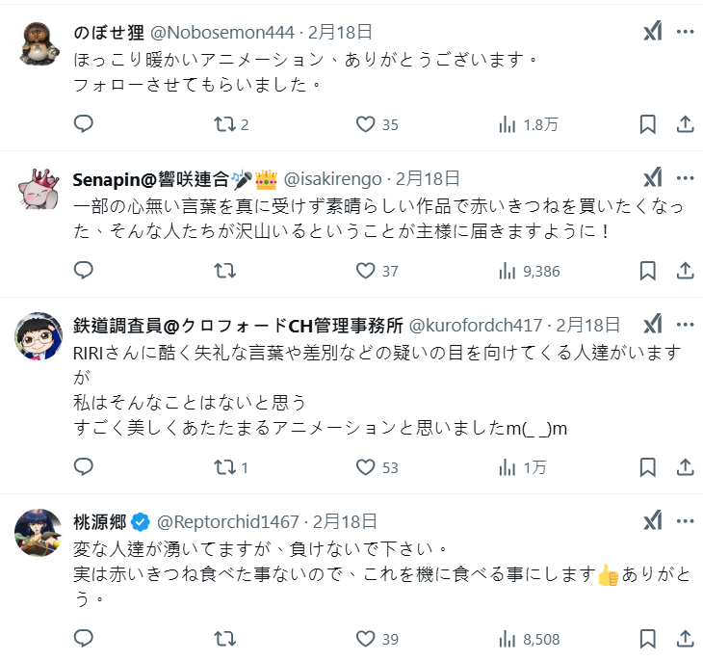Reply to のぼせ狸's tweet

[84, 124]
